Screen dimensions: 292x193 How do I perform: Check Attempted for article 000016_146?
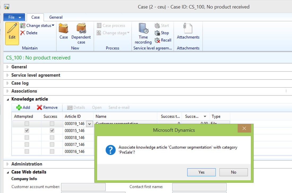27,151
